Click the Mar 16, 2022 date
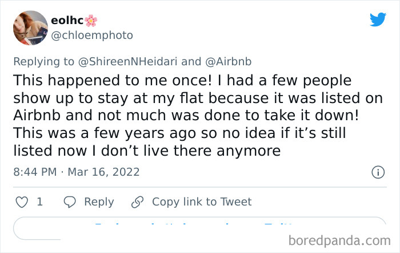The width and height of the screenshot is (400, 253). tap(103, 172)
